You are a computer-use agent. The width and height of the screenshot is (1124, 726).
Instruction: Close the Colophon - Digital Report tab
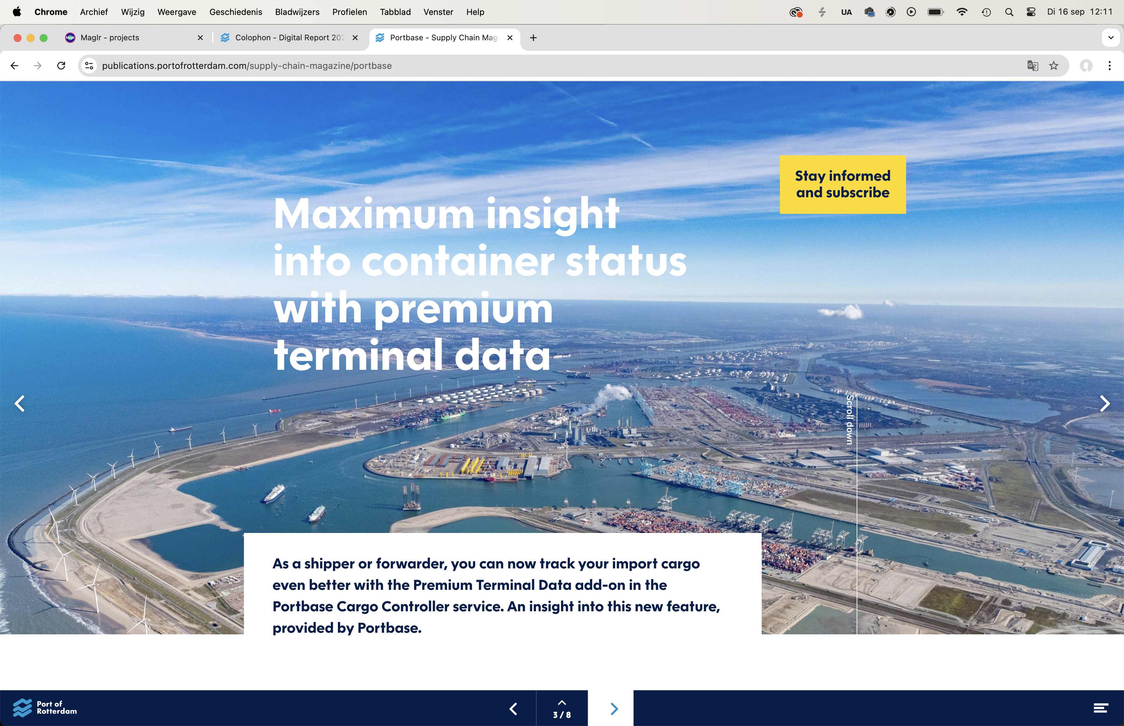(x=355, y=38)
